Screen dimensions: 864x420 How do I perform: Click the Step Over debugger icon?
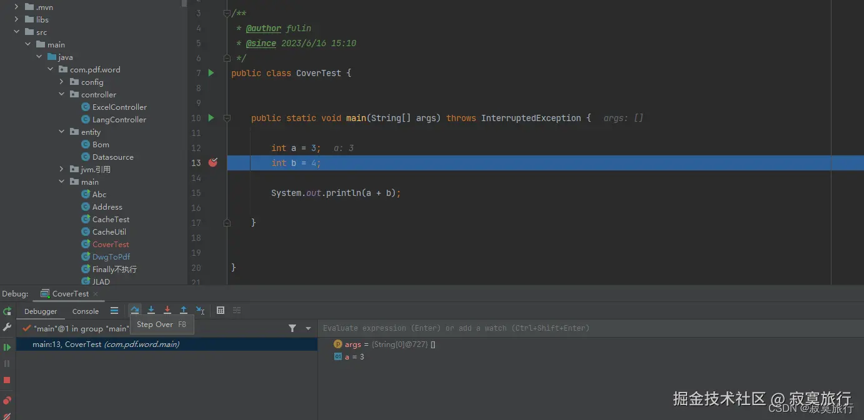pos(135,310)
